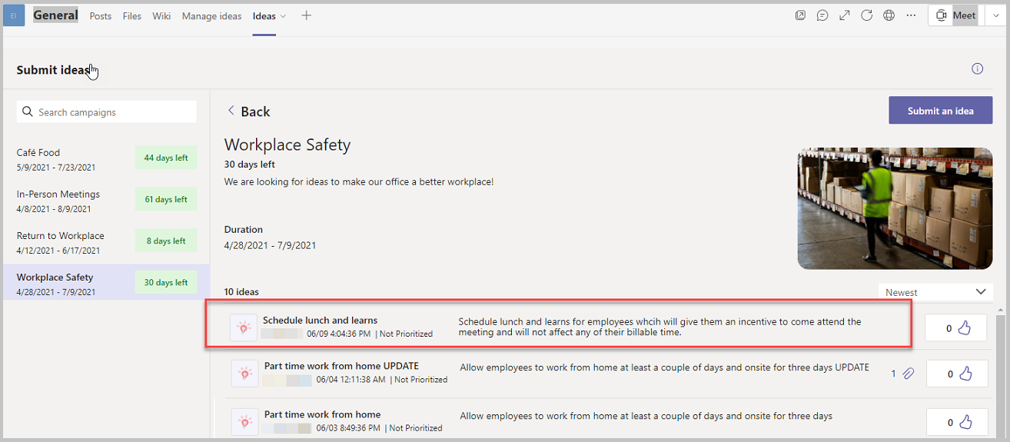
Task: Switch to the Posts tab
Action: (101, 16)
